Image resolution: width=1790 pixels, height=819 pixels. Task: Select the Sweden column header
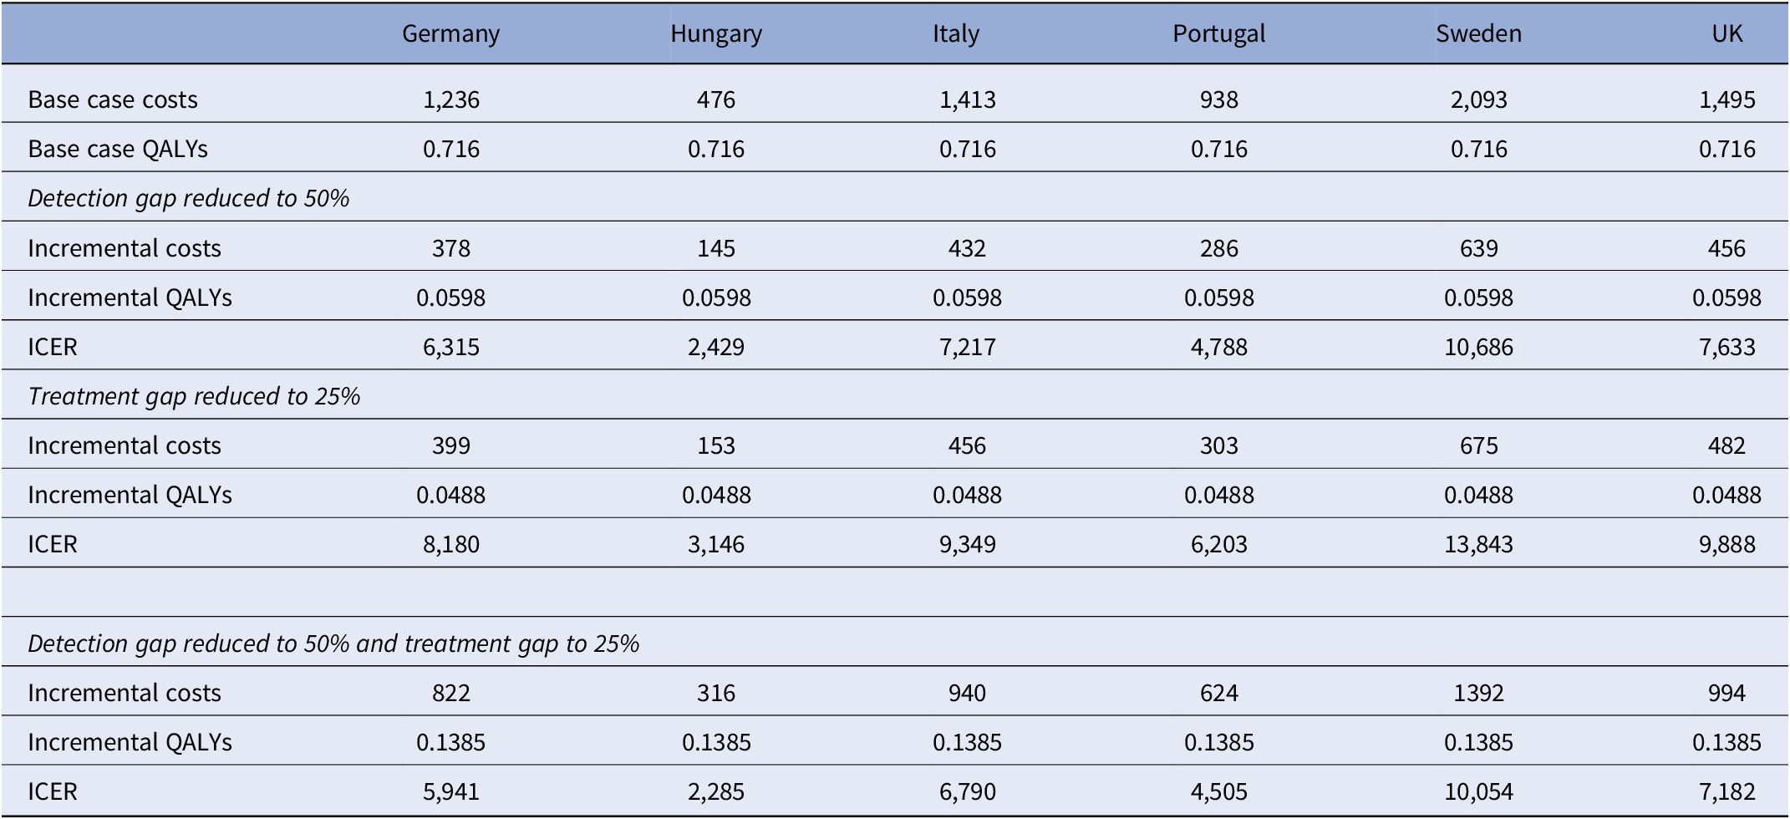(x=1478, y=33)
